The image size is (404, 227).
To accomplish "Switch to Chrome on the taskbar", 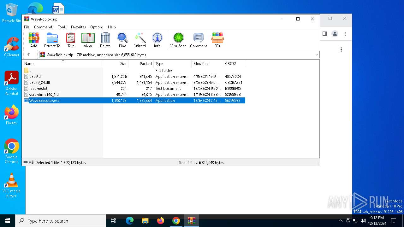I will pos(176,221).
